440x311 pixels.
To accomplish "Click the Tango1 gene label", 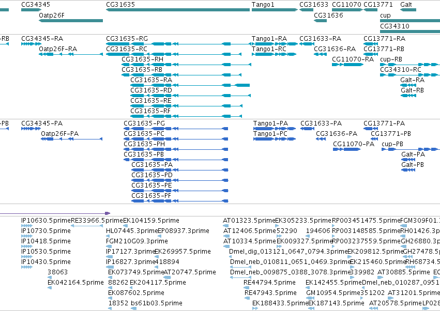I will 263,5.
